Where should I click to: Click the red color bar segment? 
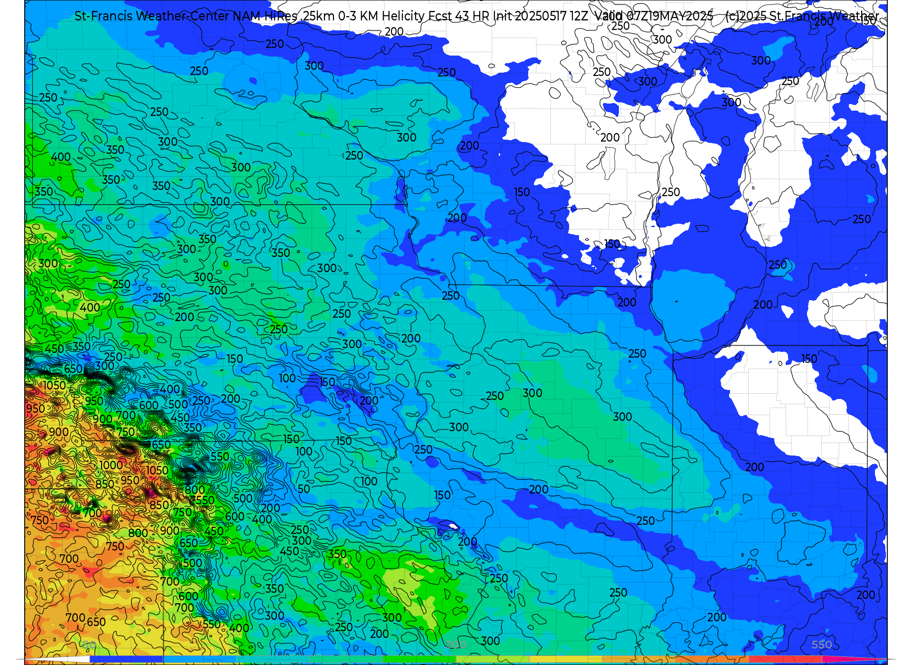pyautogui.click(x=785, y=659)
